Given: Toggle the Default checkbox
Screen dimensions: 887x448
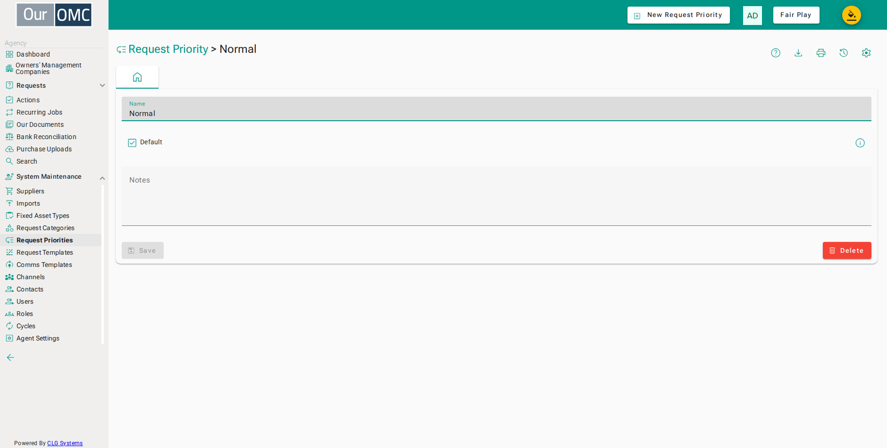Looking at the screenshot, I should 132,142.
